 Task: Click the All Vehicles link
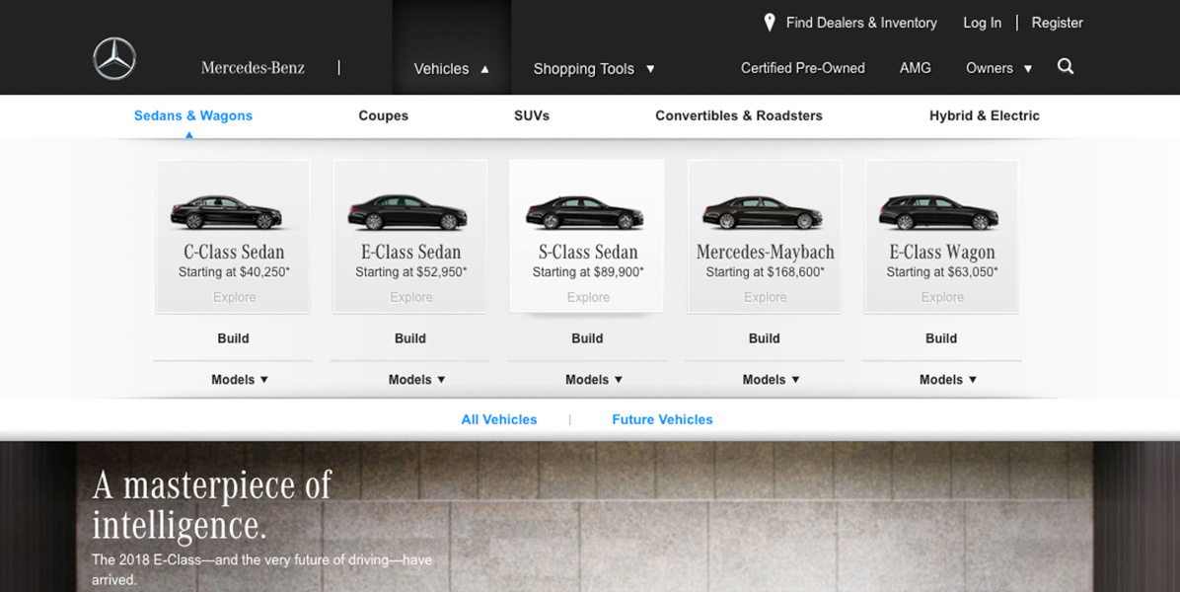pyautogui.click(x=499, y=419)
